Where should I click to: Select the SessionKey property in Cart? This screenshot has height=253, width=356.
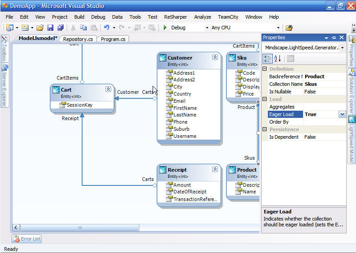(x=80, y=105)
